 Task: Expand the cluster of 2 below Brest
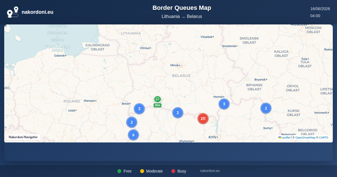[x=132, y=122]
